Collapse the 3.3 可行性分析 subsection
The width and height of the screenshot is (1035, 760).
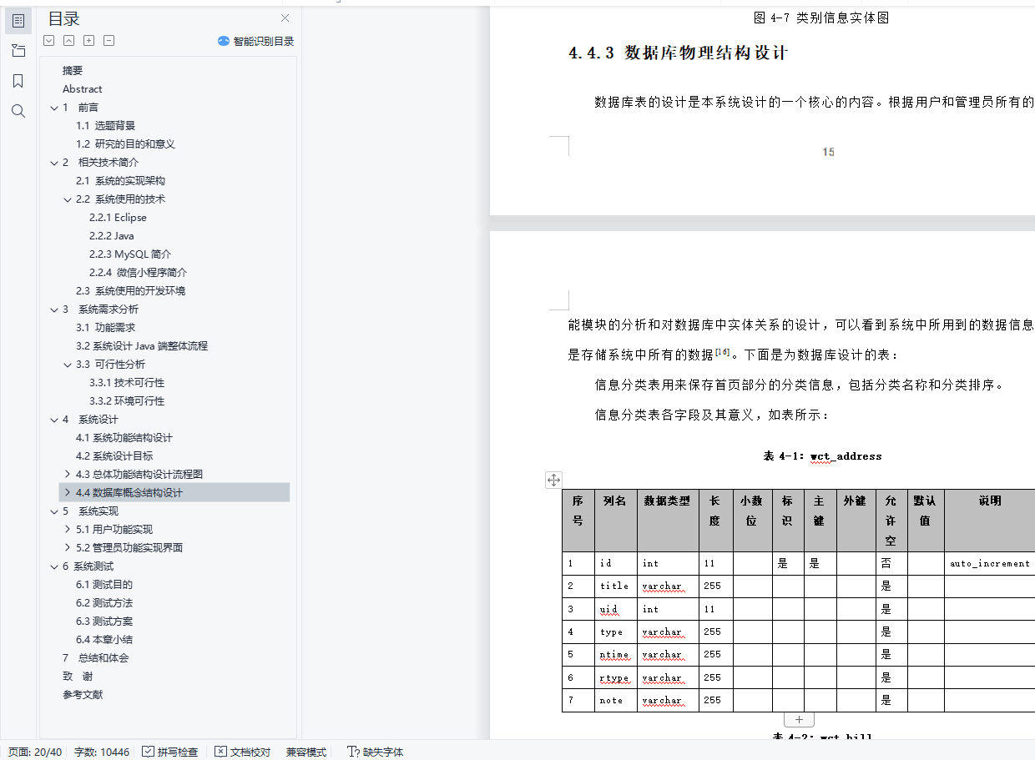coord(68,365)
